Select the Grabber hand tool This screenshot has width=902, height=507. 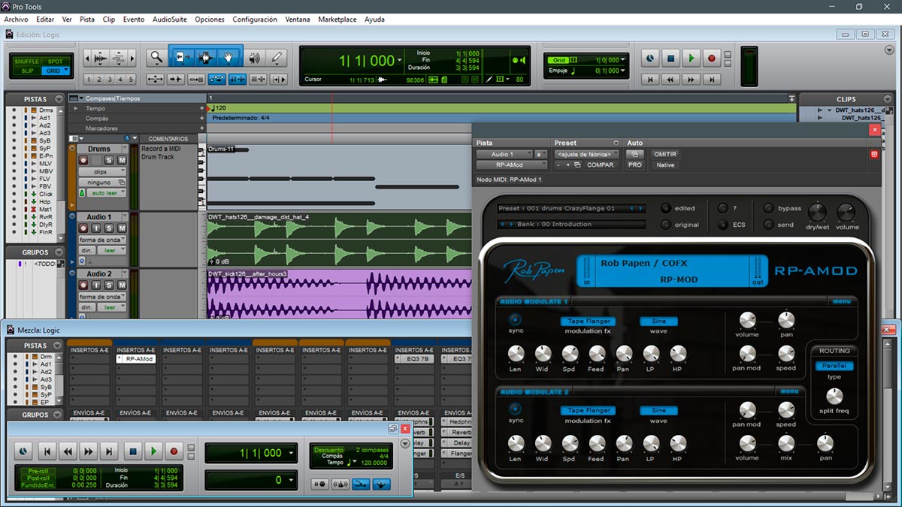[x=229, y=57]
